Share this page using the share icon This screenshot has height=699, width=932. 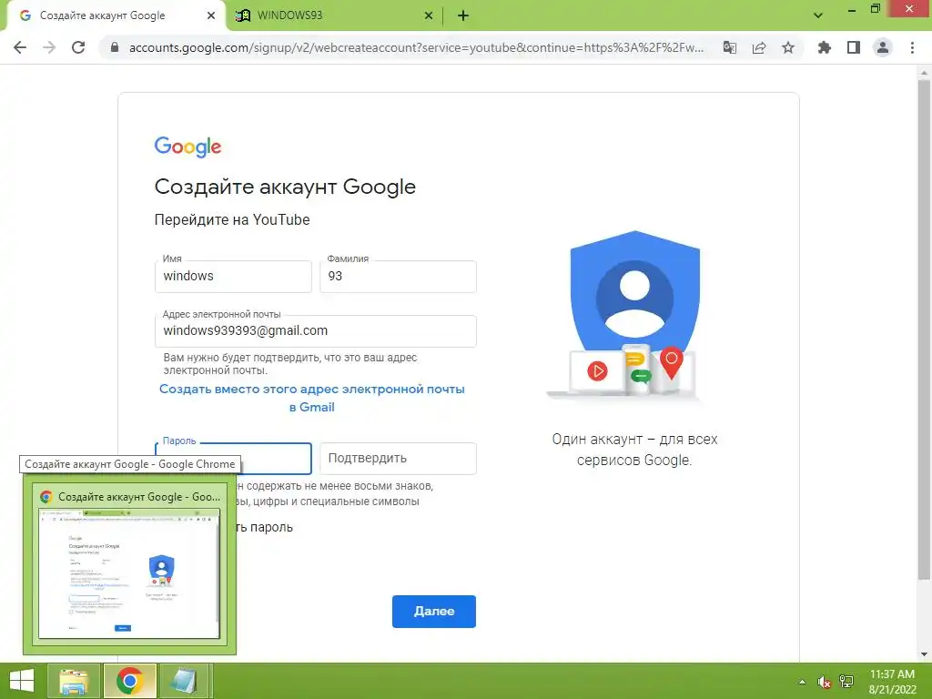coord(759,47)
